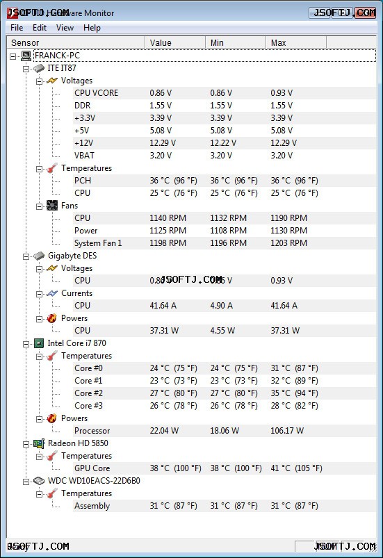Viewport: 383px width, 558px height.
Task: Click the voltage icon under Gigabyte DES
Action: pyautogui.click(x=52, y=268)
